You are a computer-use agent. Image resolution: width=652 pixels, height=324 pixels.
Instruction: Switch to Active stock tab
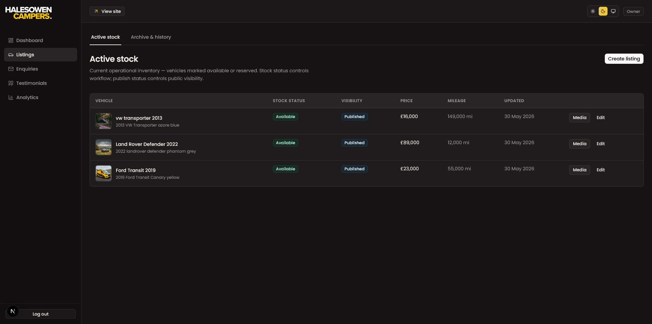105,37
